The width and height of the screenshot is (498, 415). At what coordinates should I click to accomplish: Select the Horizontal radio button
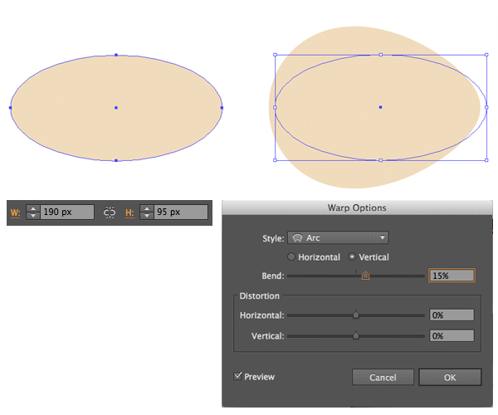pyautogui.click(x=290, y=257)
